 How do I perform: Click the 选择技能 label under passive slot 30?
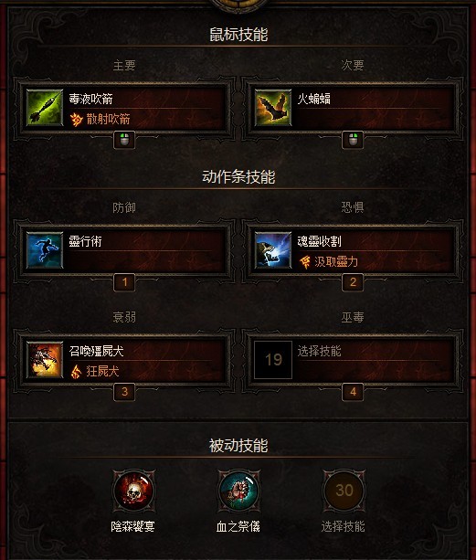(344, 526)
